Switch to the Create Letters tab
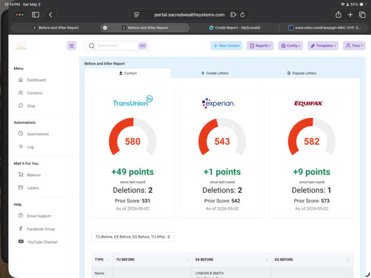371x278 pixels. [x=215, y=73]
